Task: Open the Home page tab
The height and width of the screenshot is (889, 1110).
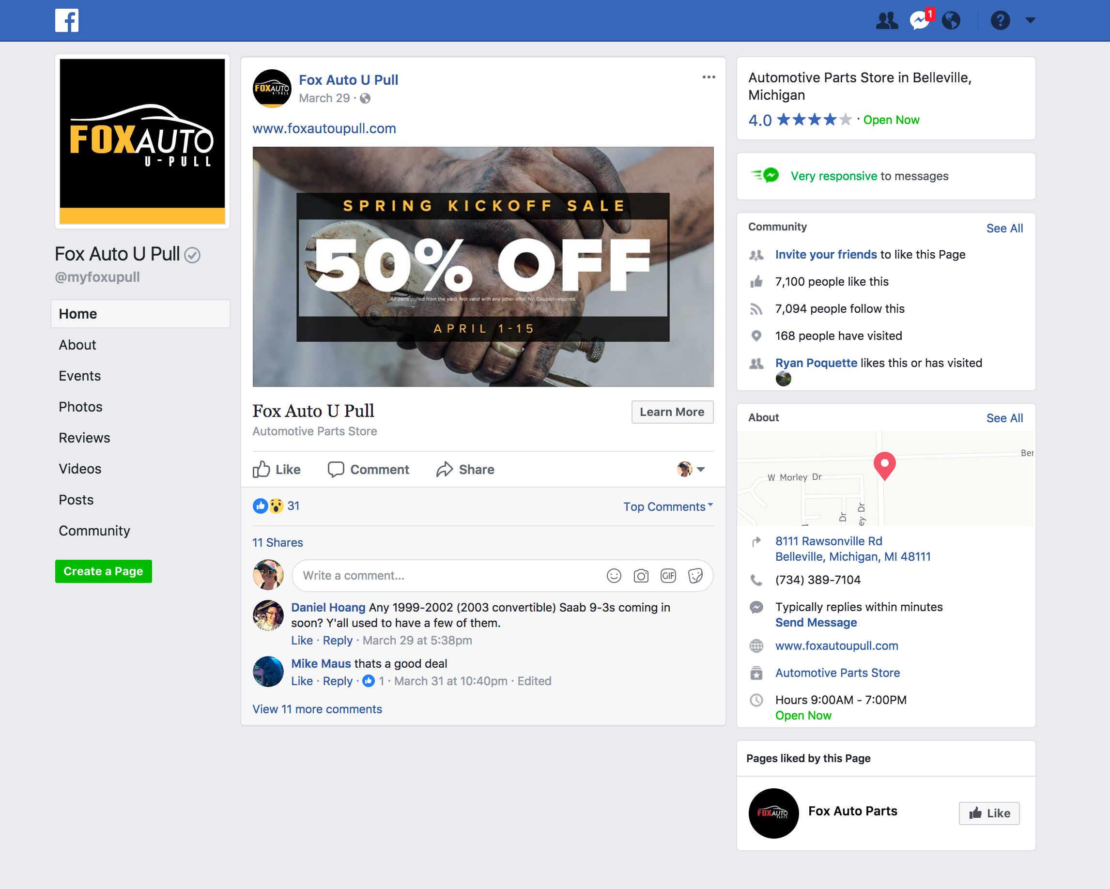Action: click(x=140, y=314)
